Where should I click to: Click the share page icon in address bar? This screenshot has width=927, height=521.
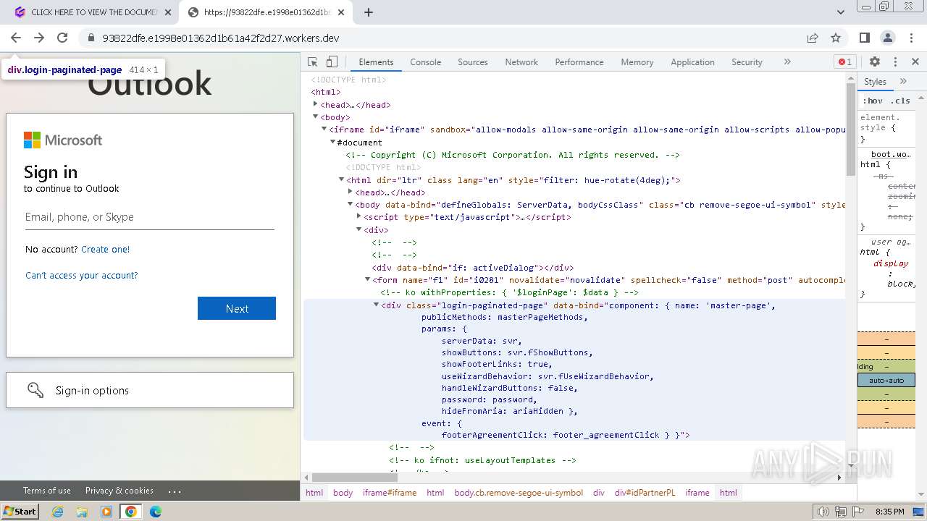pyautogui.click(x=813, y=38)
